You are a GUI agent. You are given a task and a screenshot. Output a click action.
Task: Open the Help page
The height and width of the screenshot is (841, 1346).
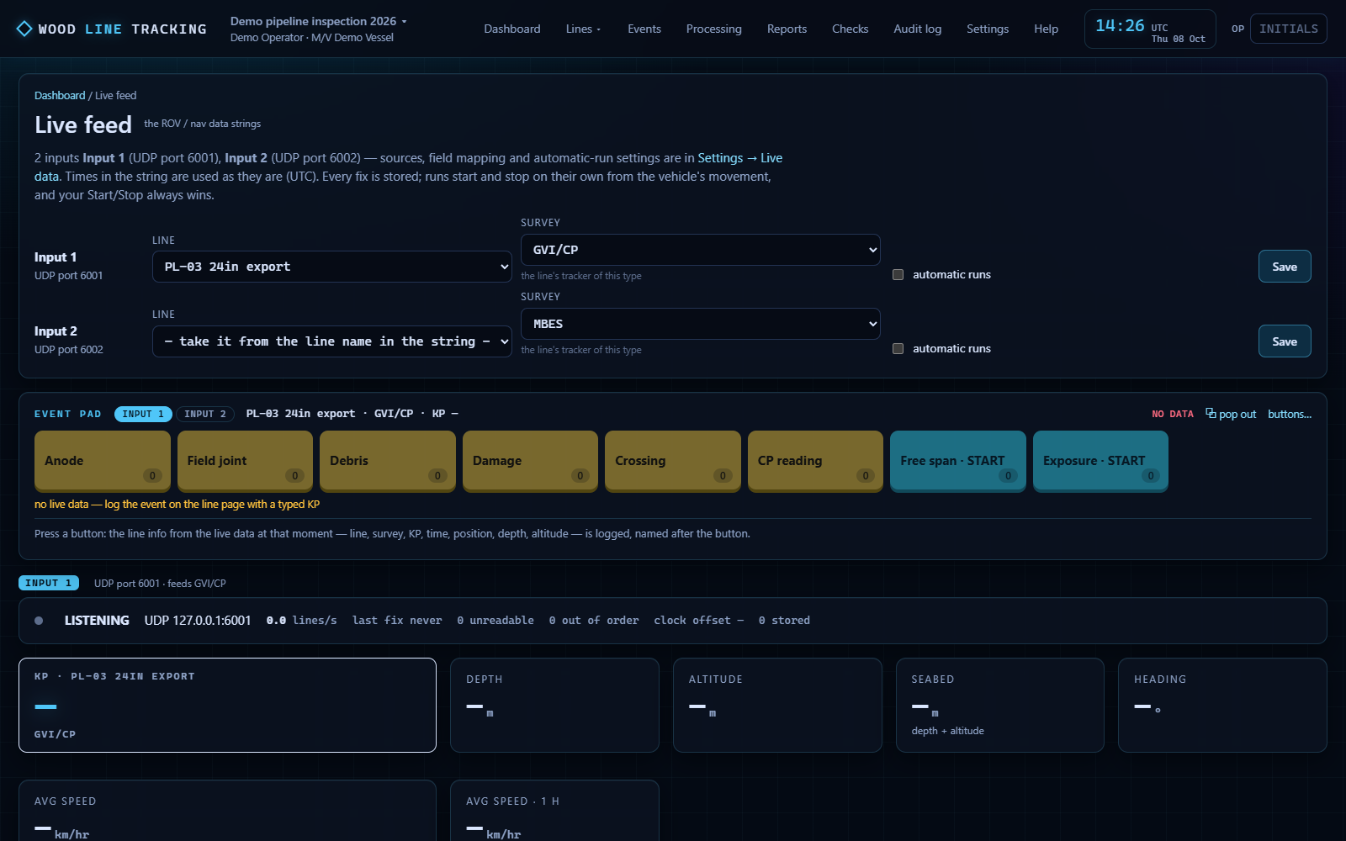click(1047, 29)
